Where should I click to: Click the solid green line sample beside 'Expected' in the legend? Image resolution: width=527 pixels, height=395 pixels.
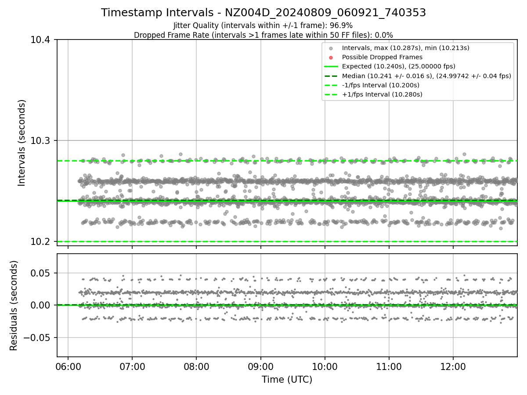point(331,67)
